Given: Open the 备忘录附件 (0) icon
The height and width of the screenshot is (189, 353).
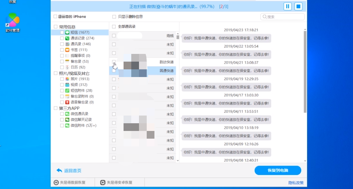Looking at the screenshot, I should coord(67,96).
